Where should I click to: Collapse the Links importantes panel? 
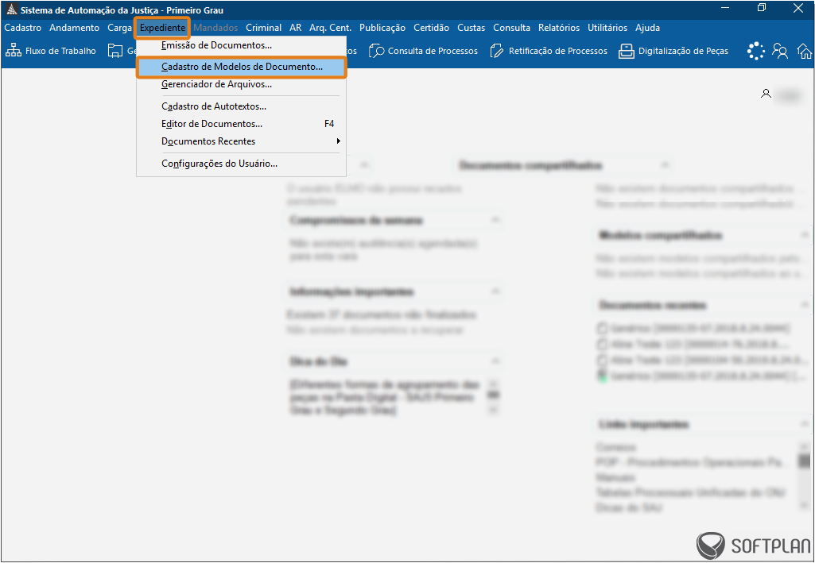[x=805, y=425]
